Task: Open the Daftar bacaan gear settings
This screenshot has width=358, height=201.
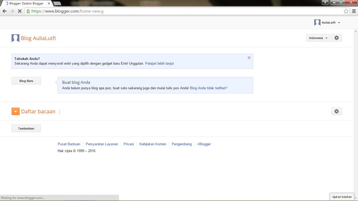Action: [x=337, y=111]
